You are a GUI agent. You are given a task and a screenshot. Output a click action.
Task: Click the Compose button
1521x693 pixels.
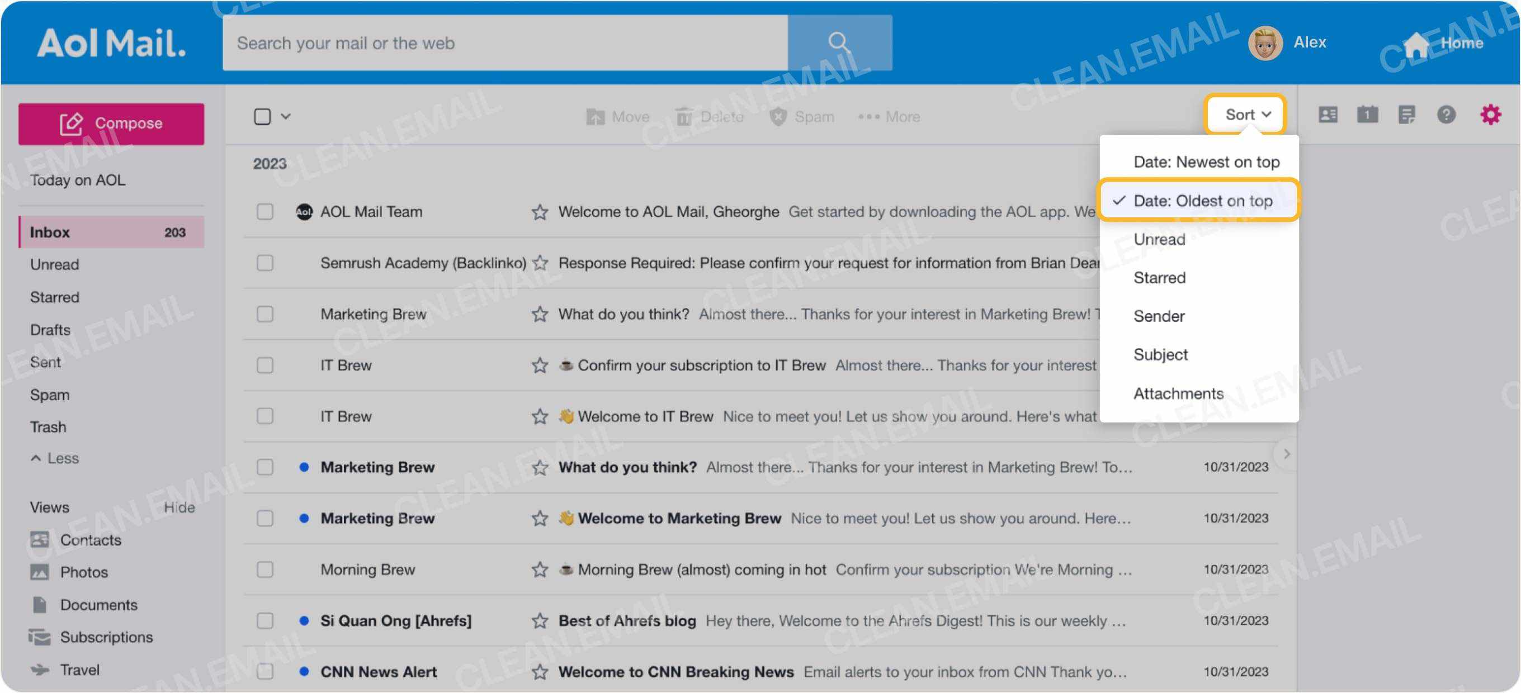tap(111, 123)
